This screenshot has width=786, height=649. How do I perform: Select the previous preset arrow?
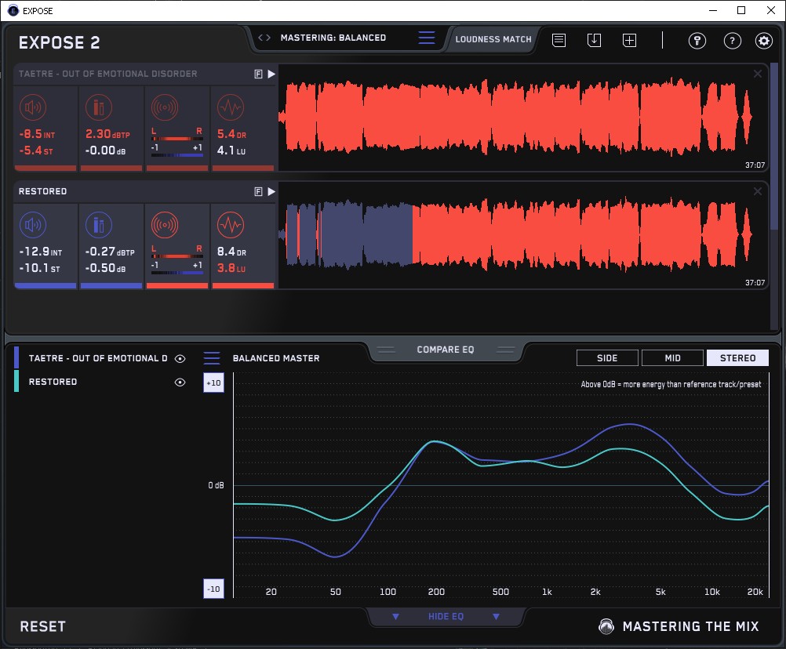click(x=260, y=38)
